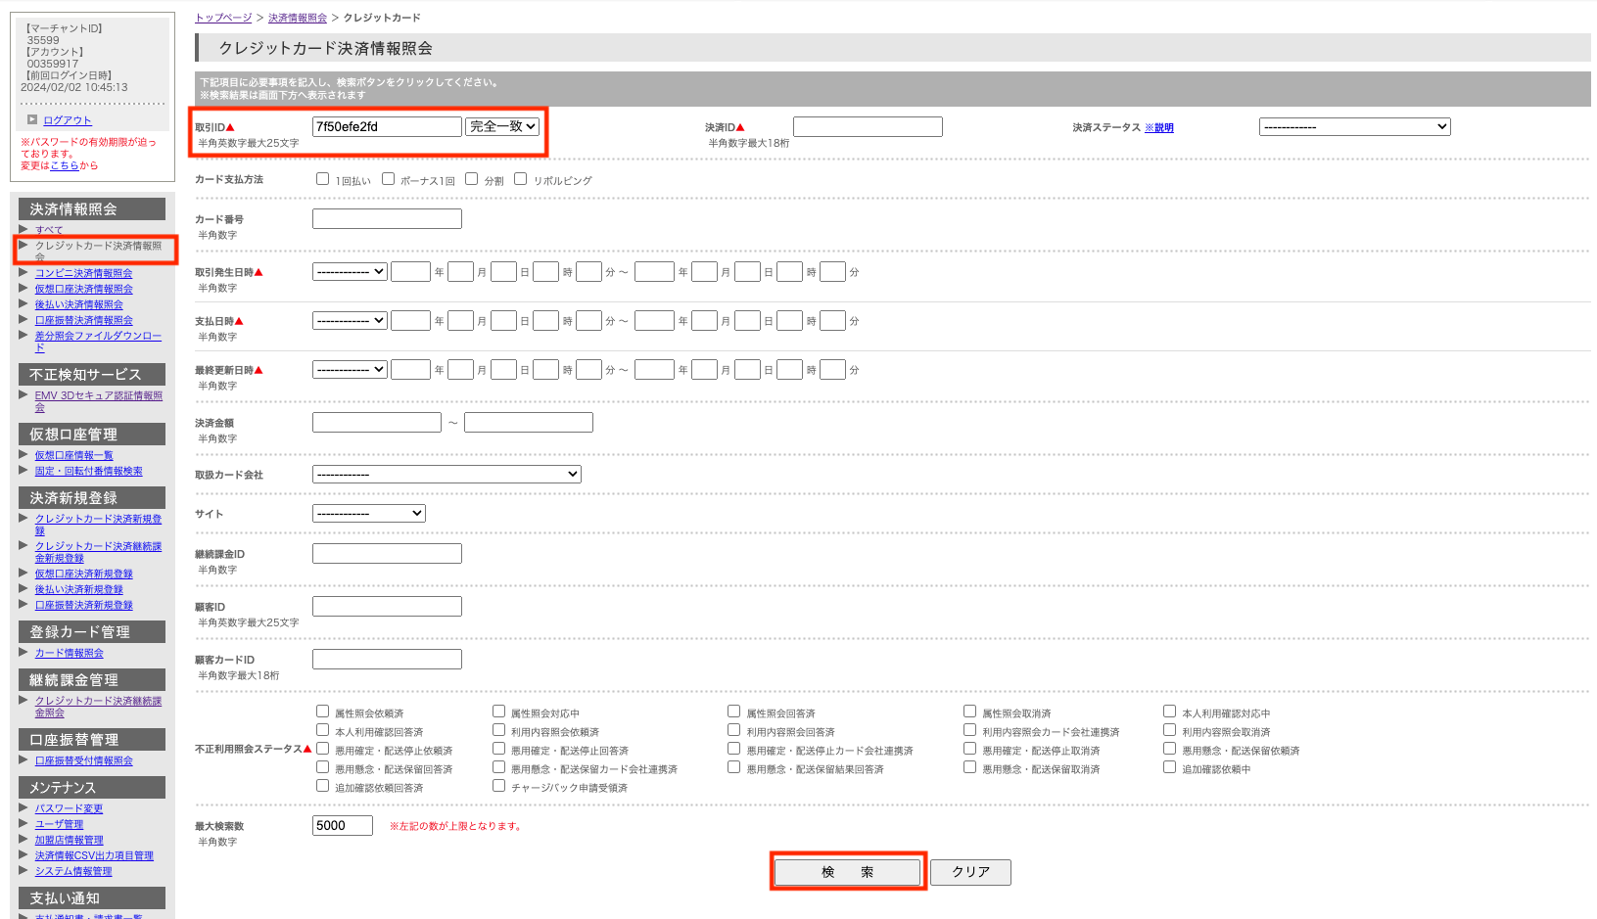Select the 属性照会取消済 checkbox

click(x=969, y=712)
